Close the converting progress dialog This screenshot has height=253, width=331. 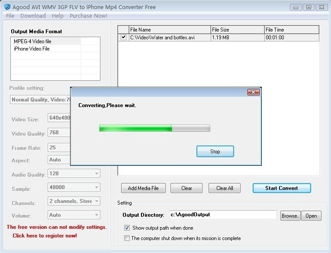(253, 92)
